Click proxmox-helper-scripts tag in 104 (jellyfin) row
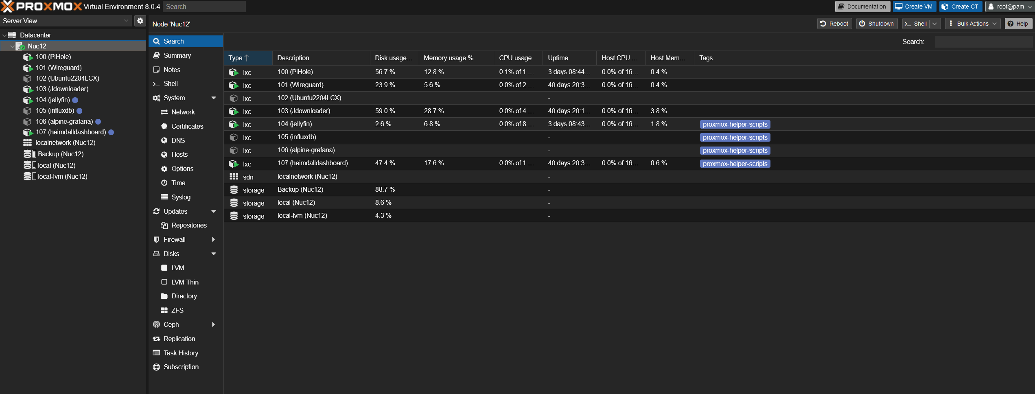 (x=735, y=125)
